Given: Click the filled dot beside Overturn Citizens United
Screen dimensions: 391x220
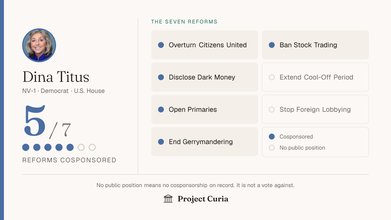Looking at the screenshot, I should pos(161,45).
